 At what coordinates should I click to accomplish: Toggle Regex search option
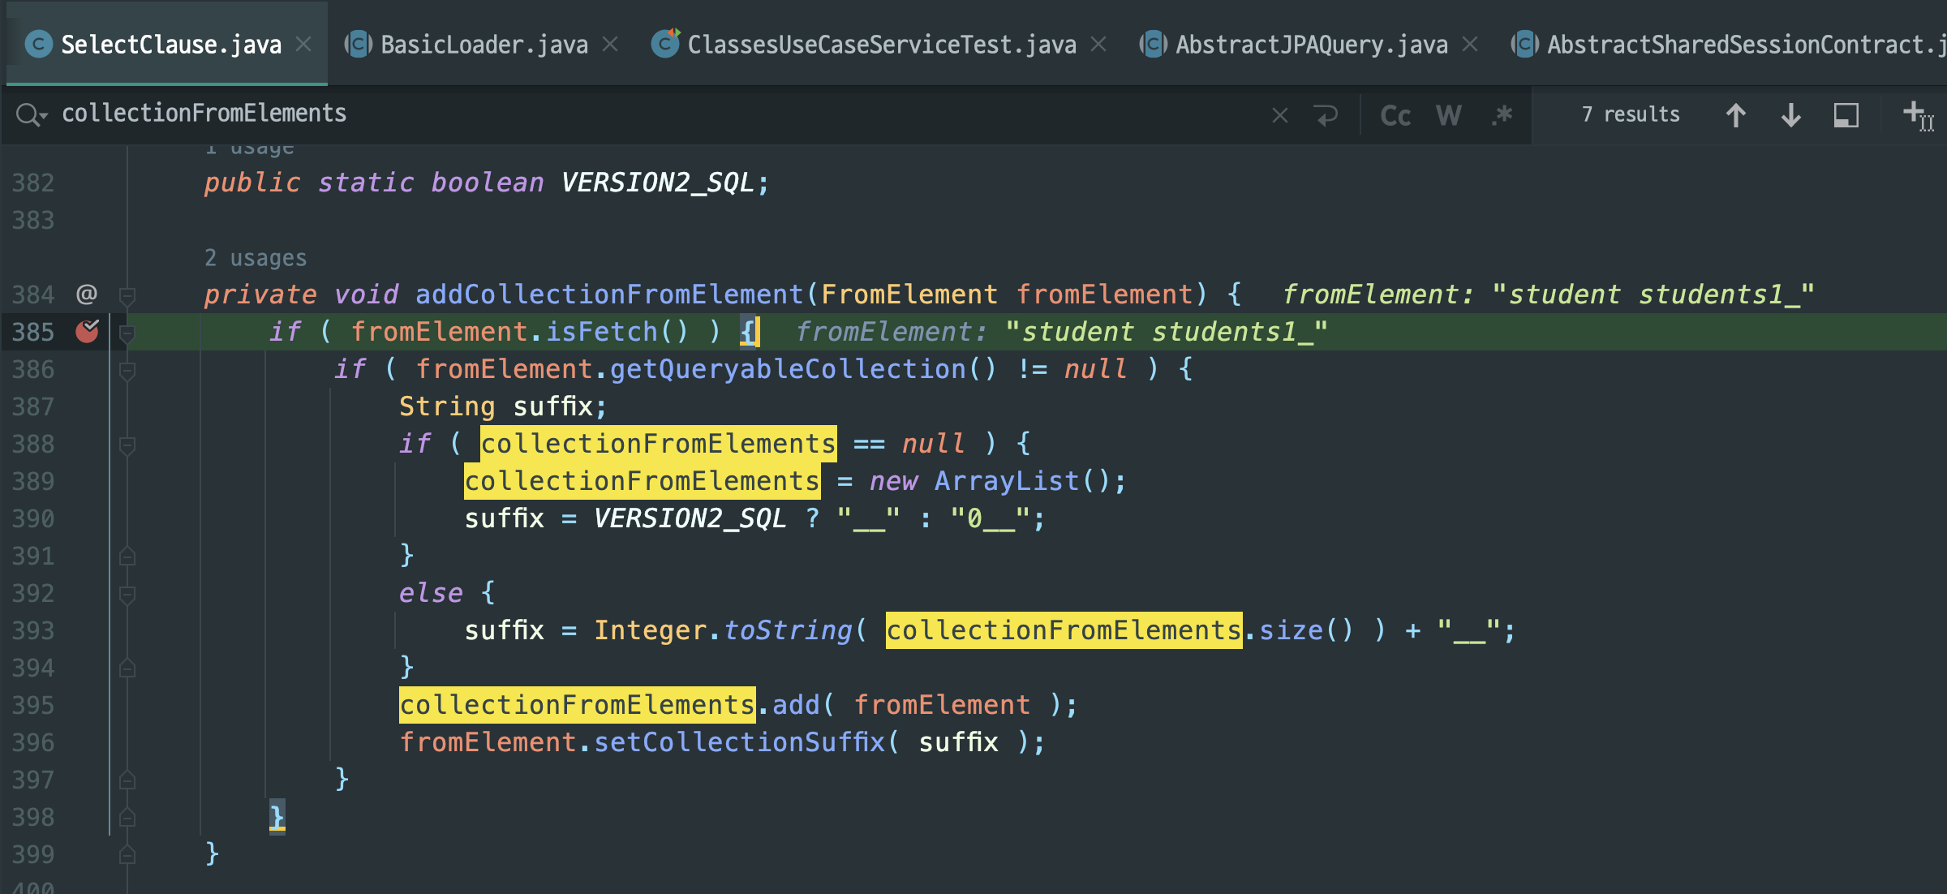coord(1502,115)
